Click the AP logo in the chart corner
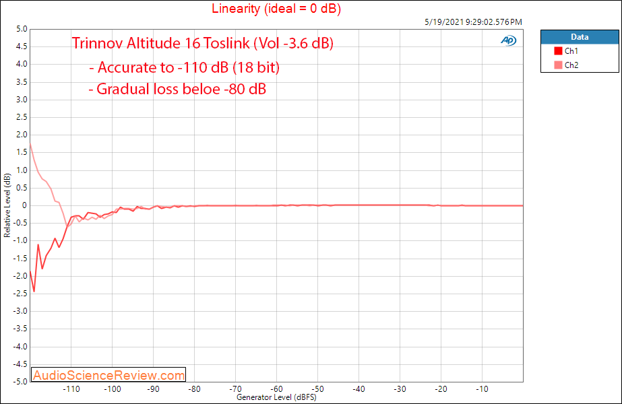 [509, 40]
